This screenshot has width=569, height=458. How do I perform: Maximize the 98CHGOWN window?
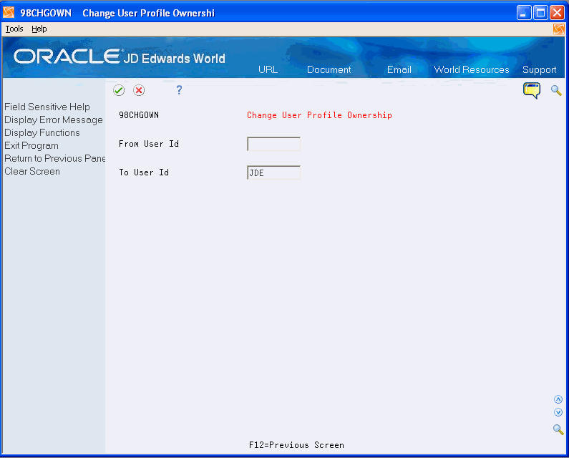pyautogui.click(x=540, y=13)
